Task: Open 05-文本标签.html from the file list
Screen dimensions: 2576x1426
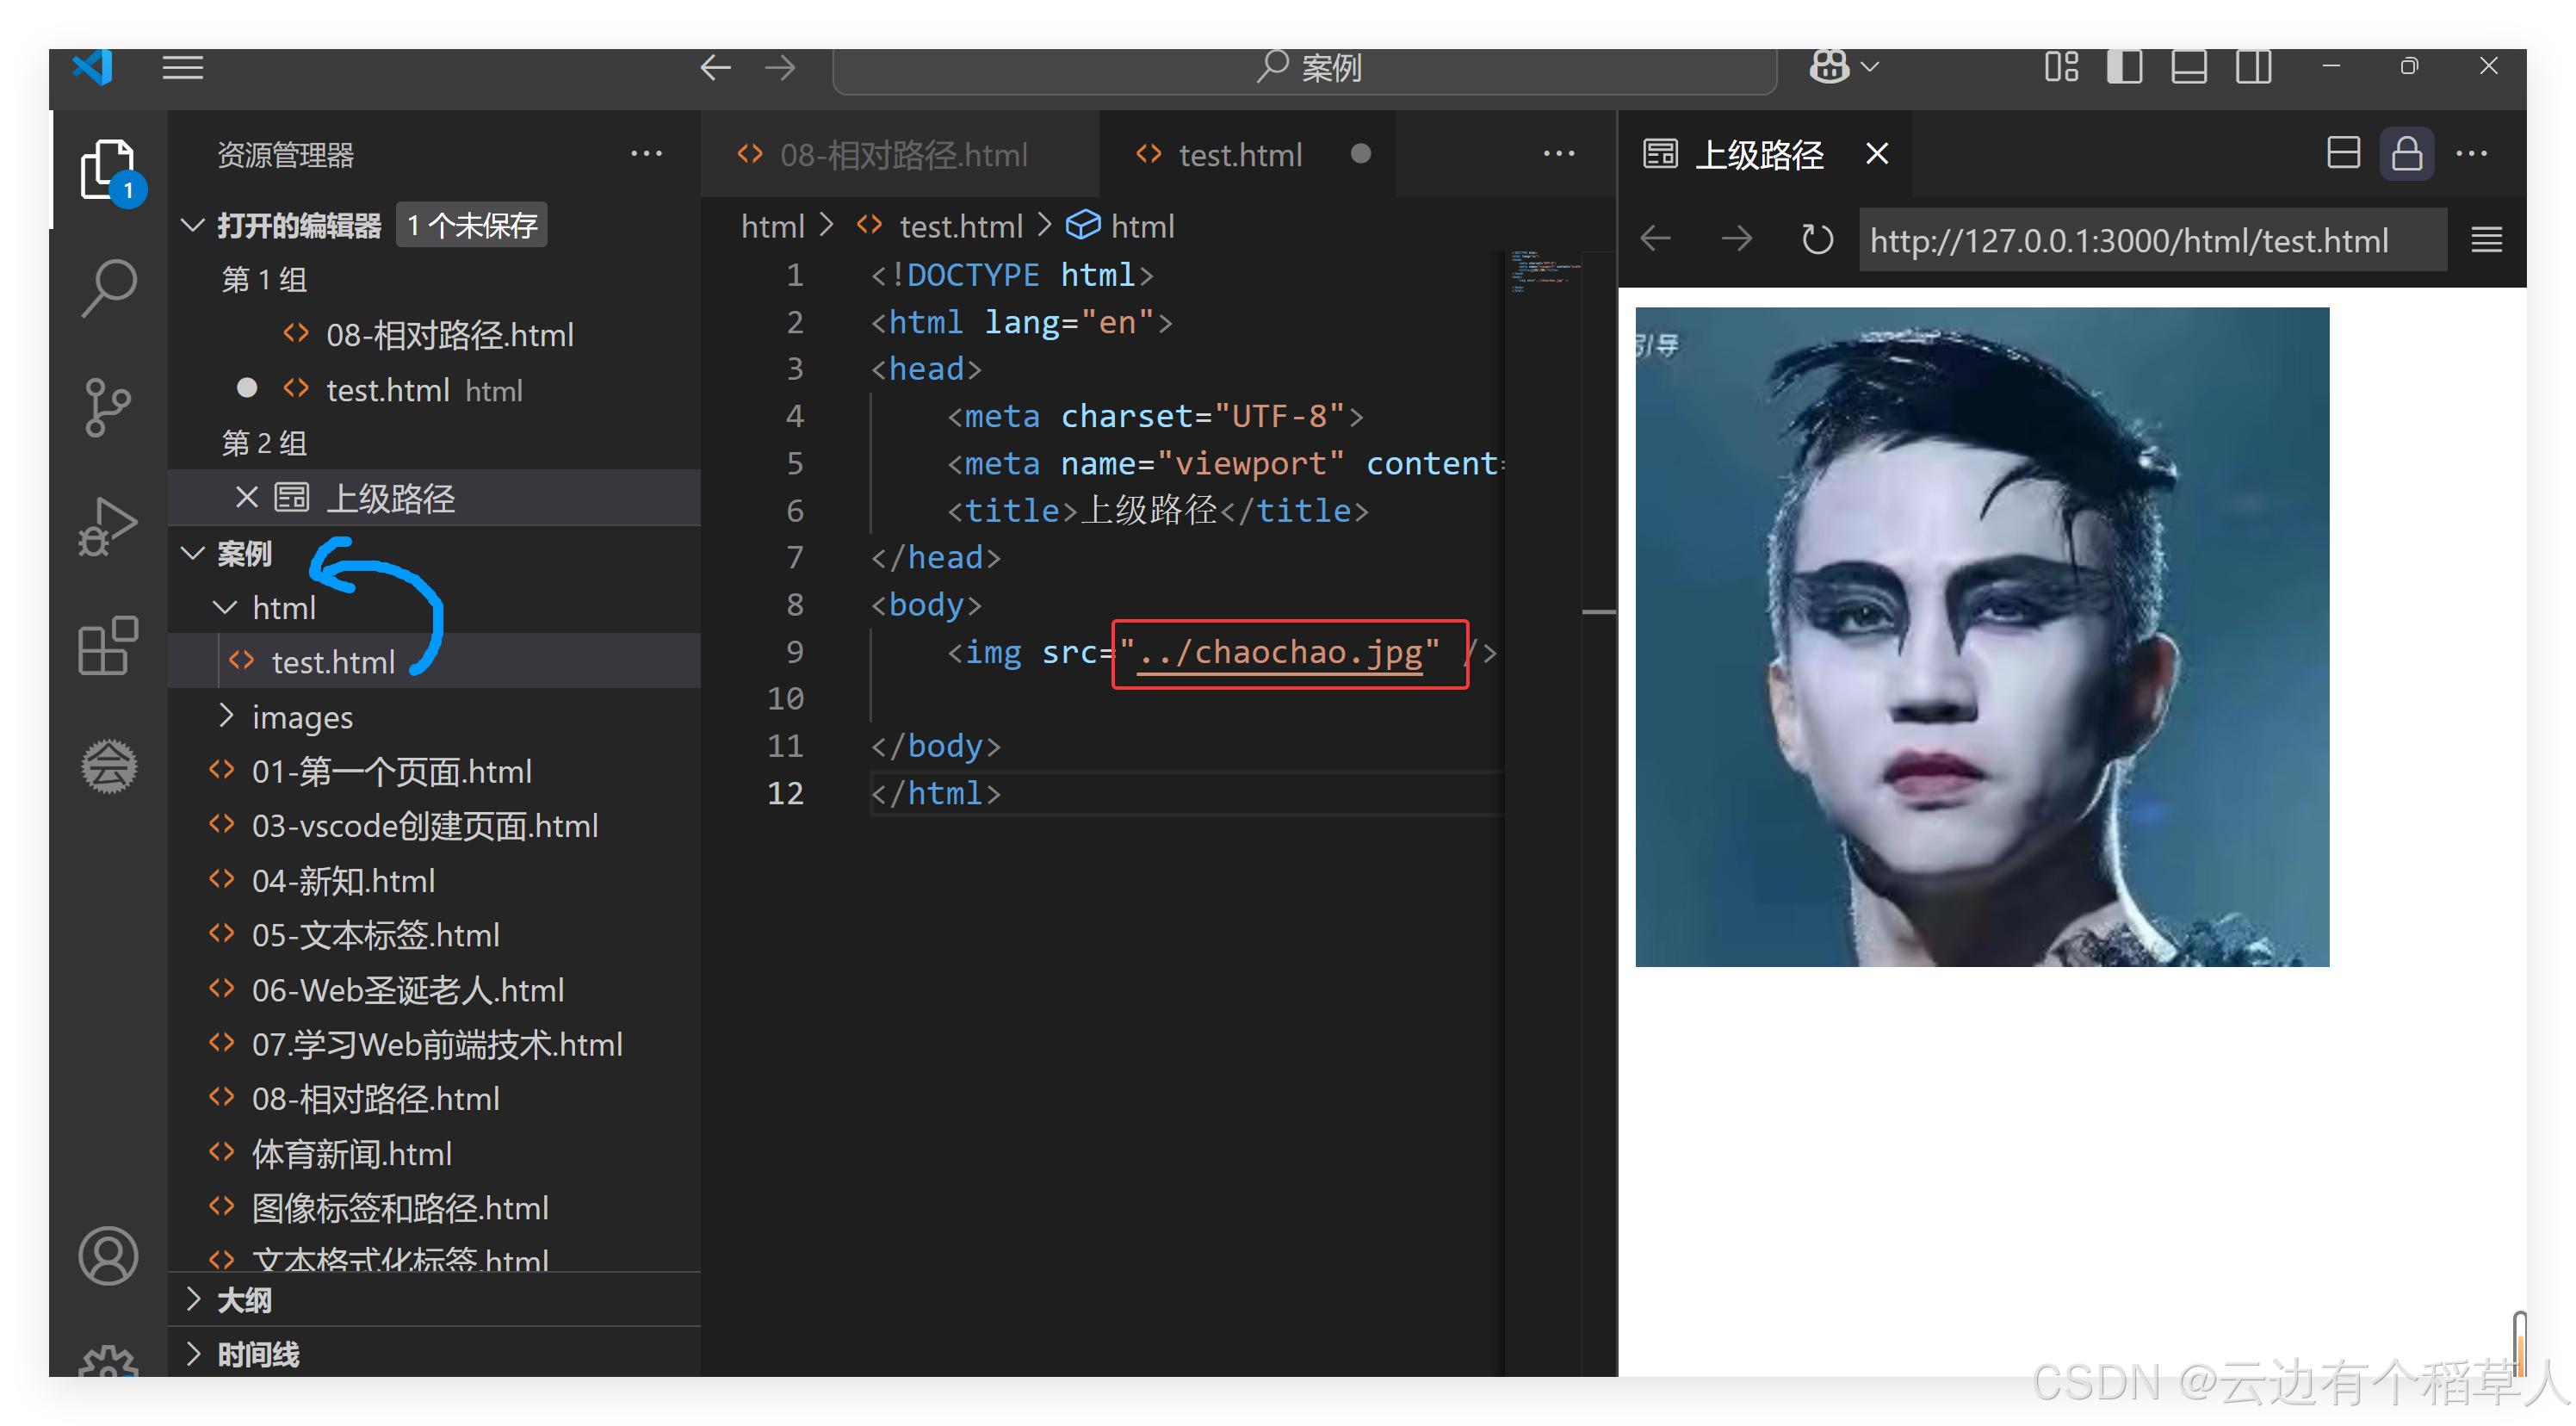Action: point(375,935)
